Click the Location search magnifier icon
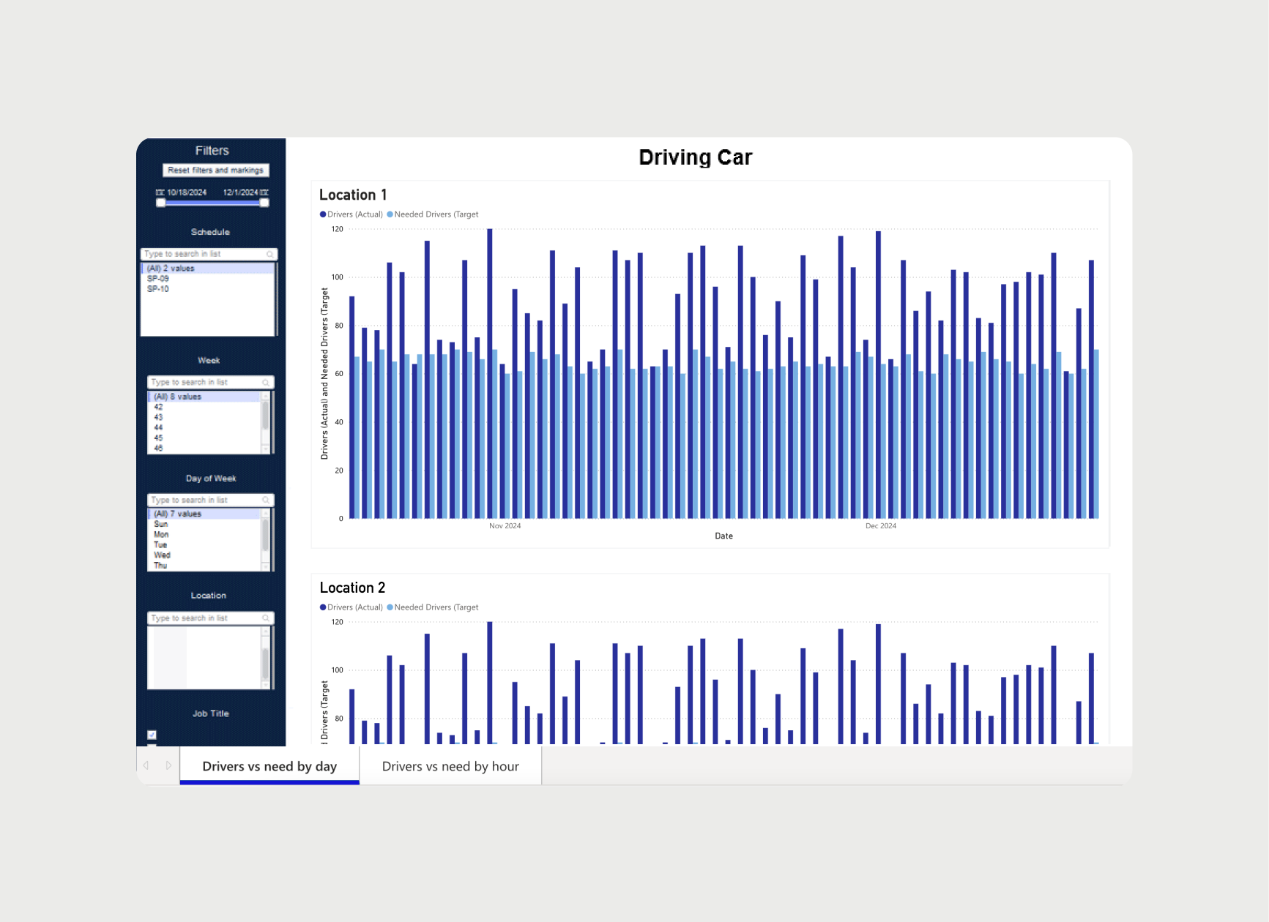This screenshot has width=1269, height=922. 266,618
